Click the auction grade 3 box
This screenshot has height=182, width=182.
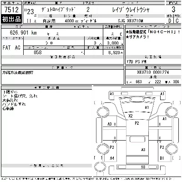point(173,10)
